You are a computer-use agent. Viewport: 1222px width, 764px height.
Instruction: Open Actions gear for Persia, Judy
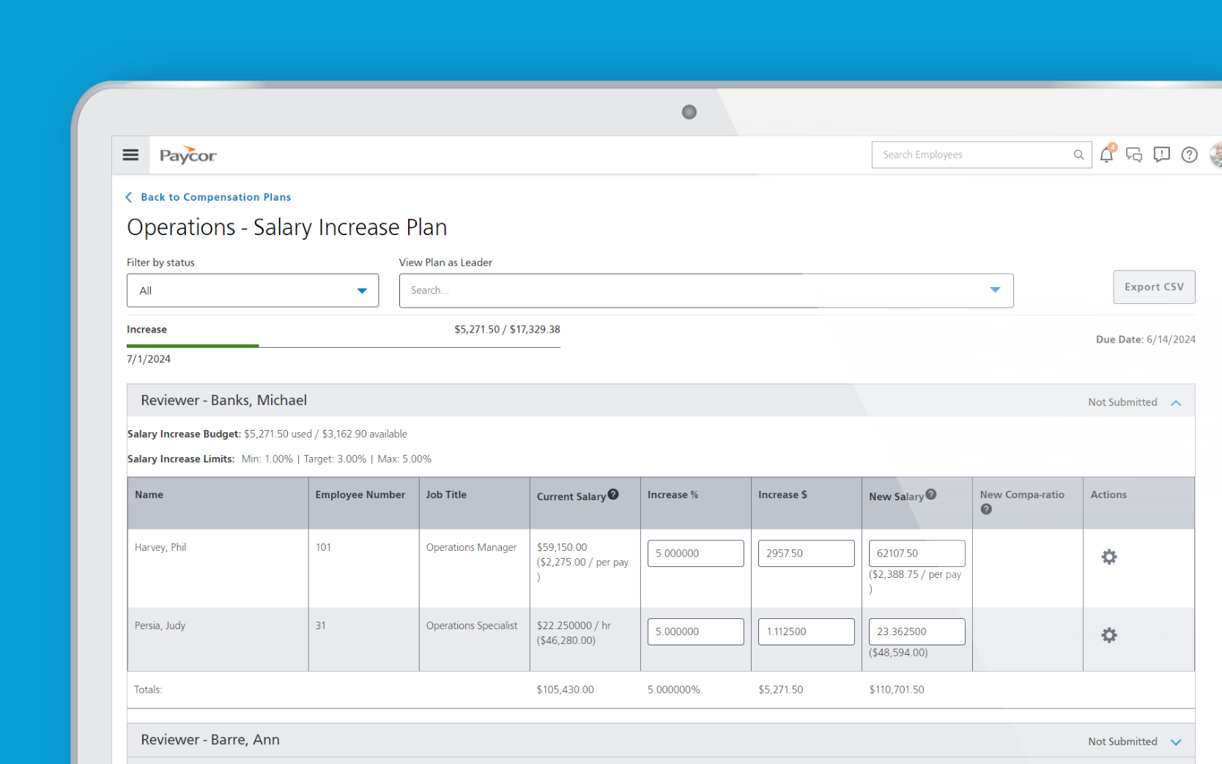click(x=1108, y=635)
